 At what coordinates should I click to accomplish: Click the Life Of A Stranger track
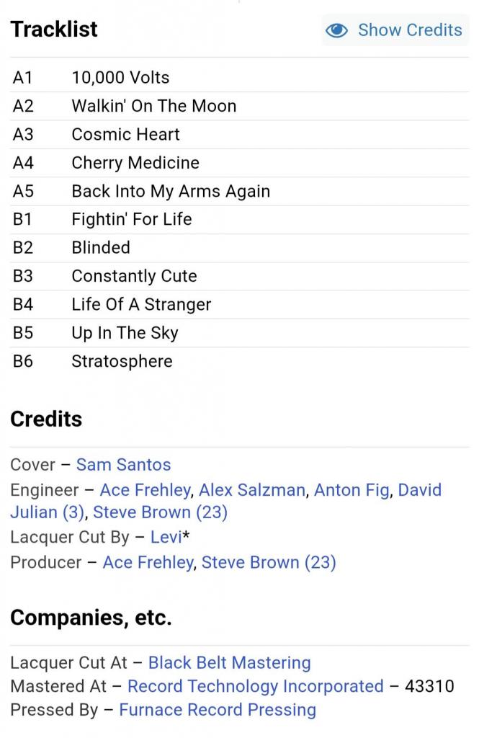140,304
